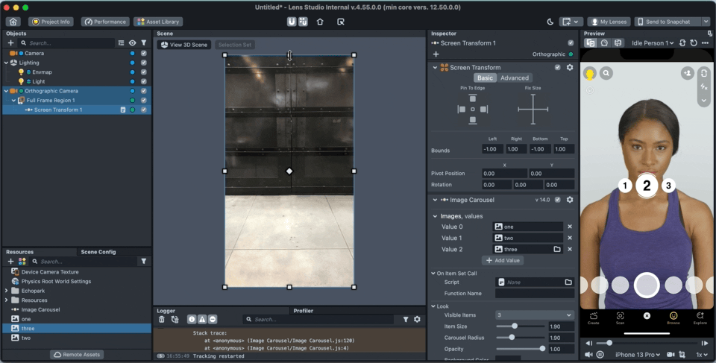
Task: Uncheck the Screen Transform component checkbox
Action: click(557, 67)
